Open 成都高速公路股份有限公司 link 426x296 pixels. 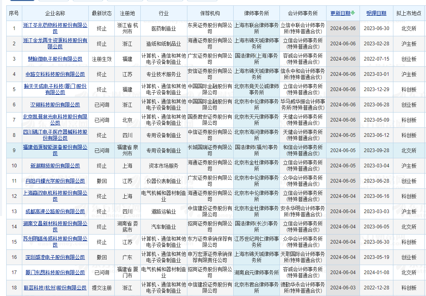click(x=55, y=211)
